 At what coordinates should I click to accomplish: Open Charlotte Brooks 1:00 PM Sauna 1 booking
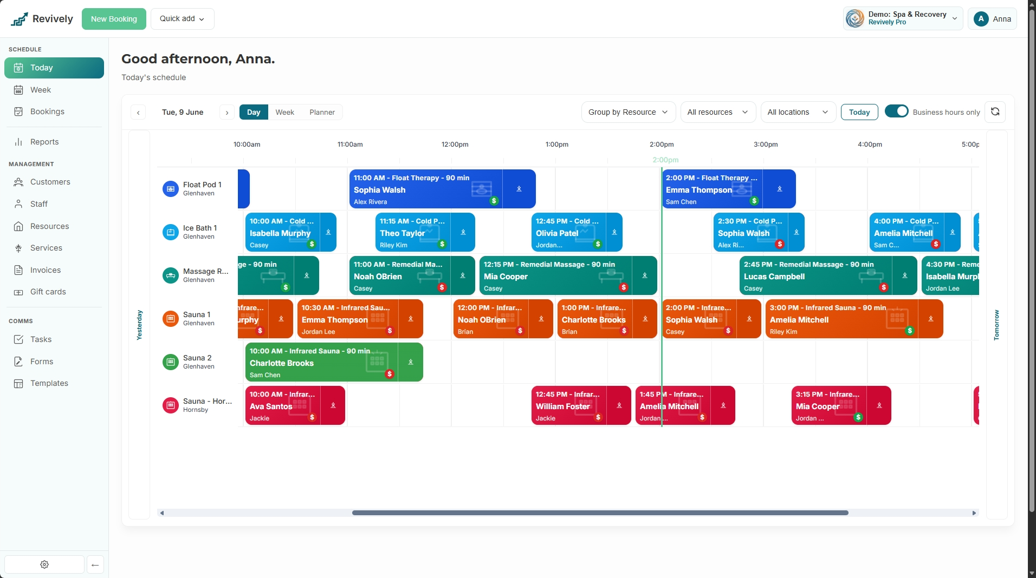tap(607, 319)
